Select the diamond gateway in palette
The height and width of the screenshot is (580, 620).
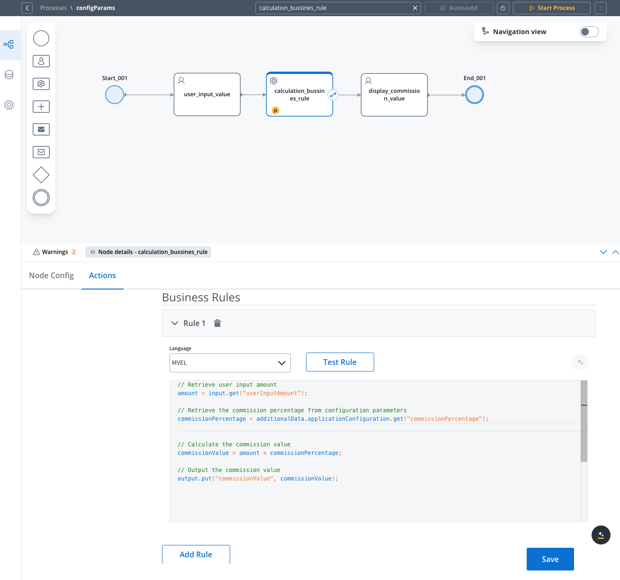click(41, 175)
